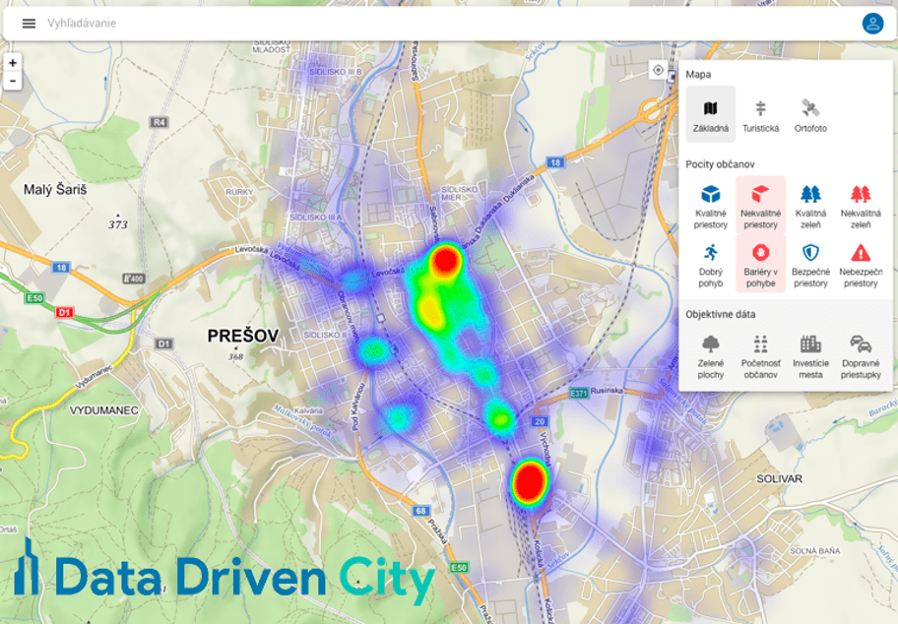Toggle Bariéry v pohybe layer off
The image size is (898, 624).
[760, 263]
